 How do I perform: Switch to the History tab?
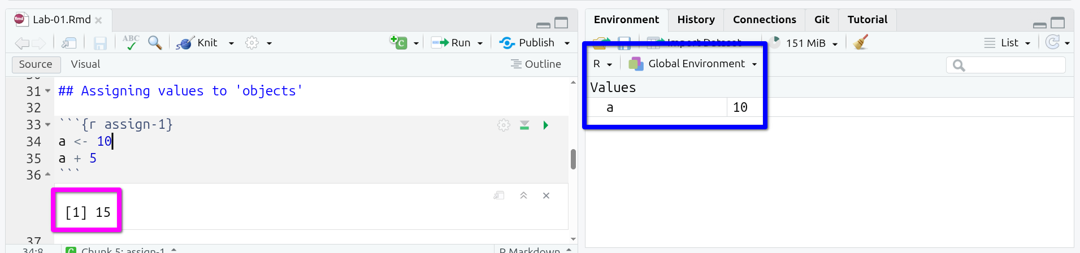point(696,20)
